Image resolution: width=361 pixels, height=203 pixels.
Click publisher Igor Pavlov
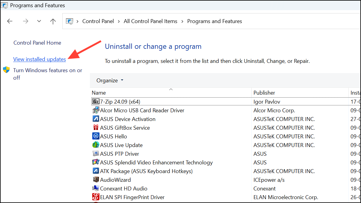(267, 101)
